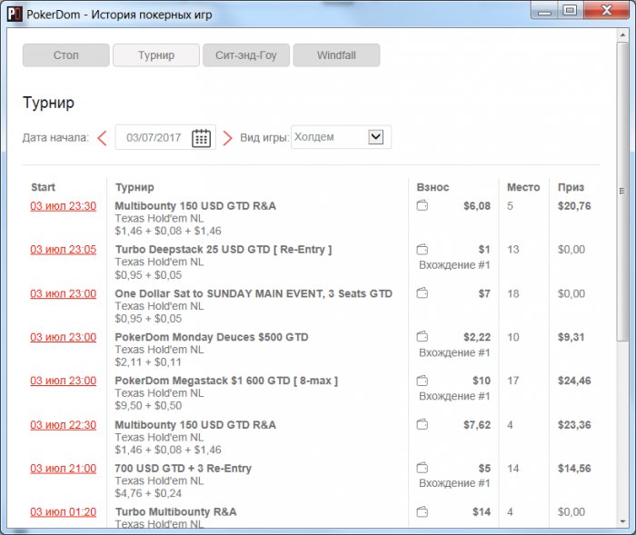Click wallet icon beside $5 buy-in

click(x=422, y=468)
